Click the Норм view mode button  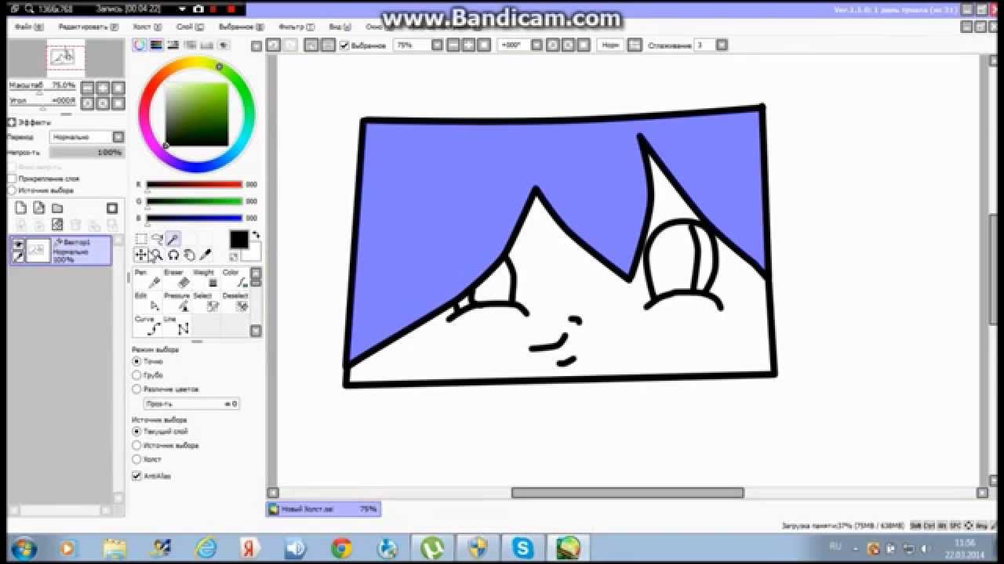pos(609,45)
